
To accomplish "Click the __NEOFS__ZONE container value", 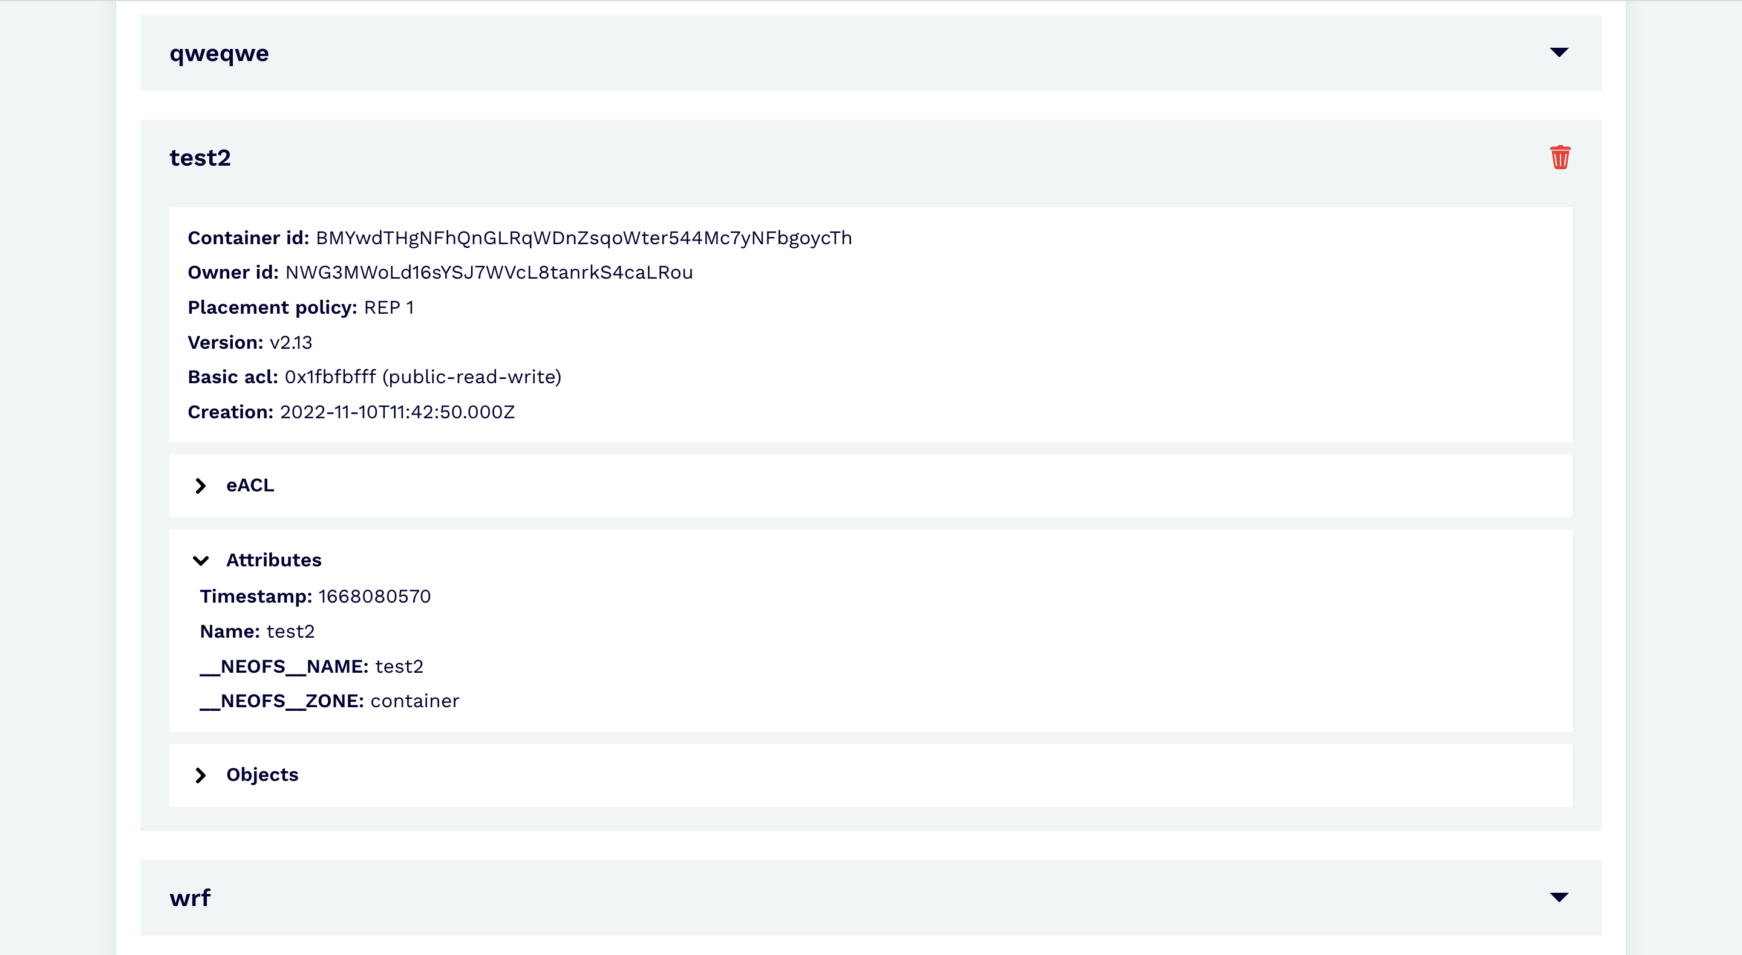I will (414, 701).
